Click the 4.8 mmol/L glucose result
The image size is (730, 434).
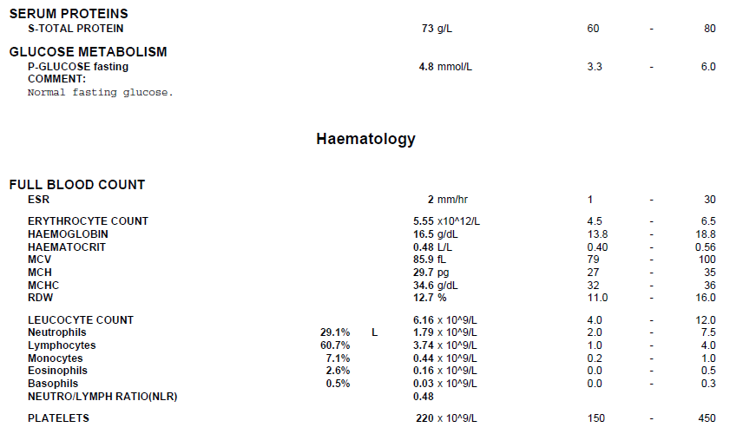pyautogui.click(x=445, y=67)
